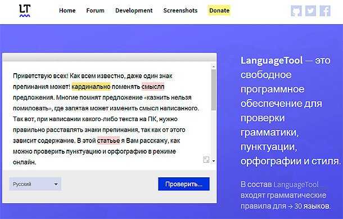Click the LanguageTool heading text
Image resolution: width=343 pixels, height=219 pixels.
point(272,60)
